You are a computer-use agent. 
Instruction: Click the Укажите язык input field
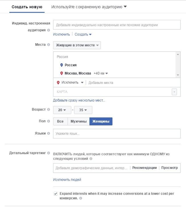click(x=117, y=134)
